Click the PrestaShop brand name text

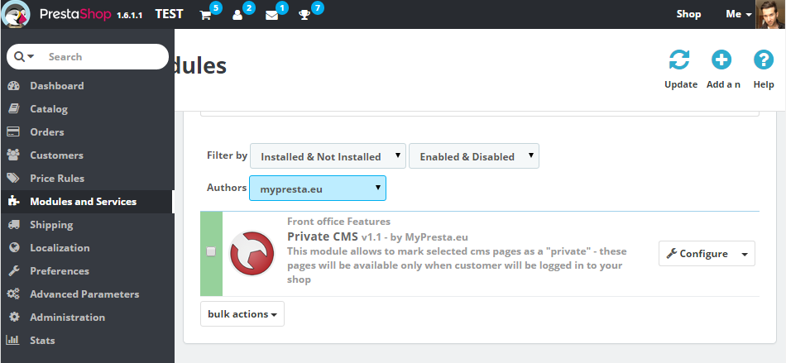75,14
